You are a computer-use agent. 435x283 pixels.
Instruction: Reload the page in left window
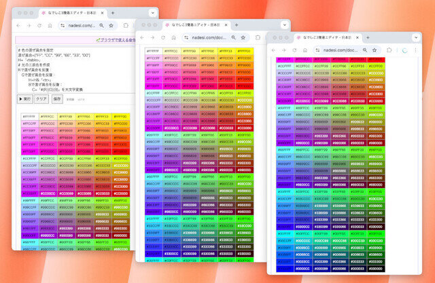39,26
